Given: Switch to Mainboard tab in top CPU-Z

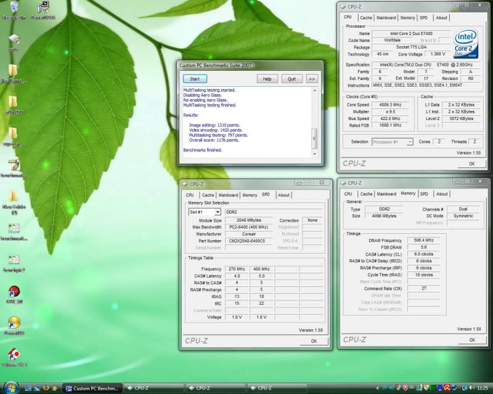Looking at the screenshot, I should tap(386, 18).
